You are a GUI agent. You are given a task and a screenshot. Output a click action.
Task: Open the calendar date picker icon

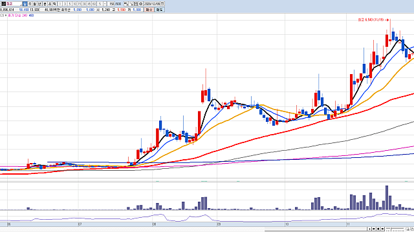[x=162, y=4]
